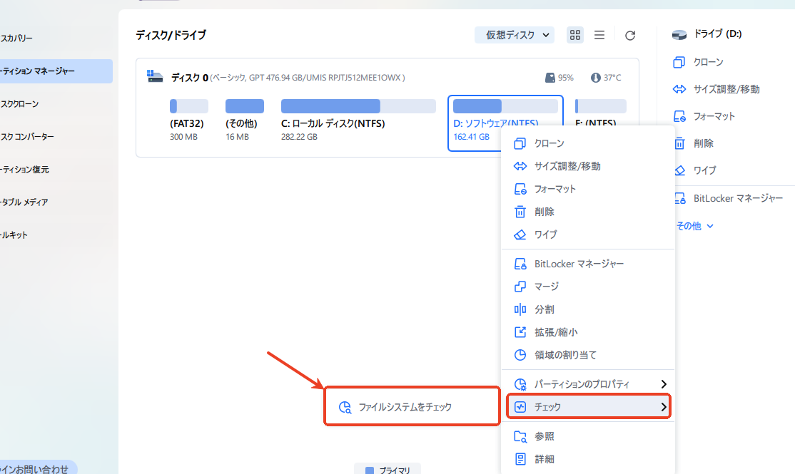The height and width of the screenshot is (474, 795).
Task: Click the ワイプ eraser icon in context menu
Action: pyautogui.click(x=520, y=235)
